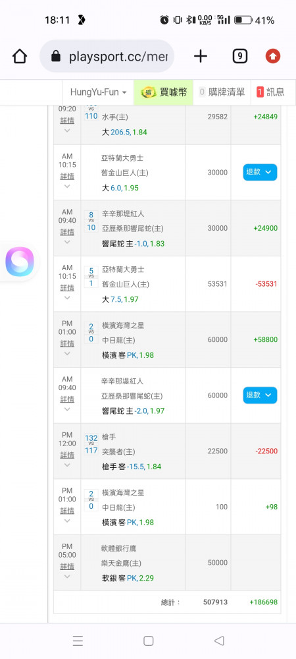Open the 訊息 tab with 1 notification
This screenshot has height=659, width=296.
coord(271,92)
